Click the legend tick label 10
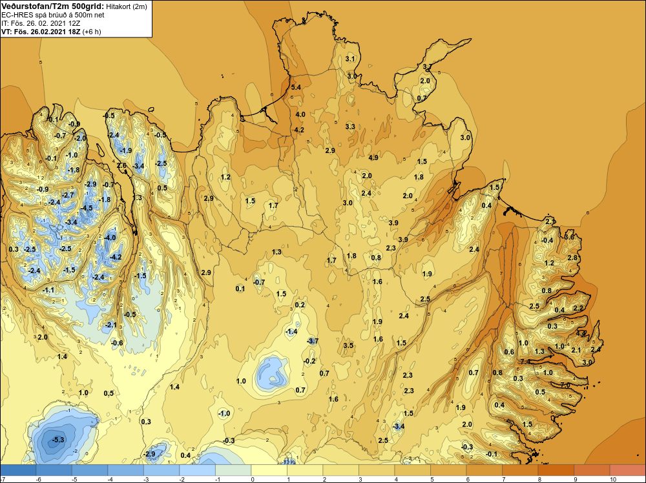 (x=612, y=479)
